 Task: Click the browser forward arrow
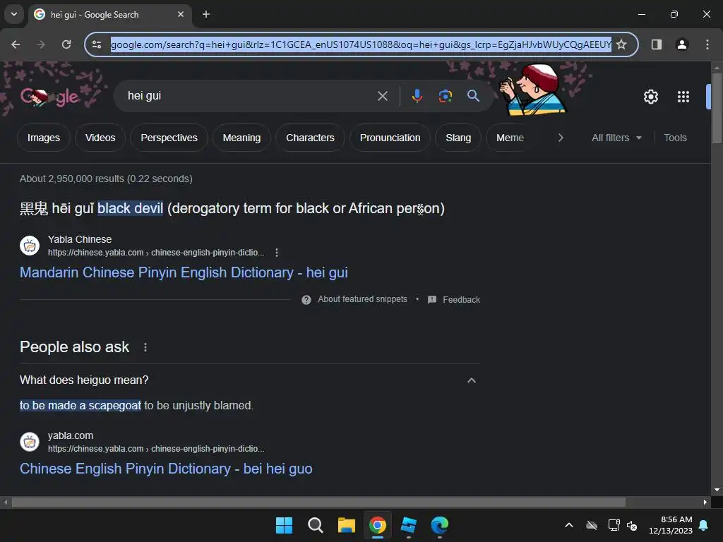tap(41, 44)
